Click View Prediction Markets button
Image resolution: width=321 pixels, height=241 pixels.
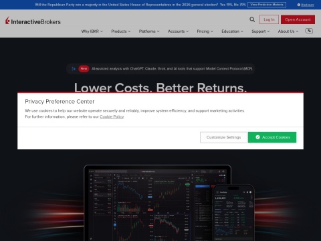tap(267, 5)
